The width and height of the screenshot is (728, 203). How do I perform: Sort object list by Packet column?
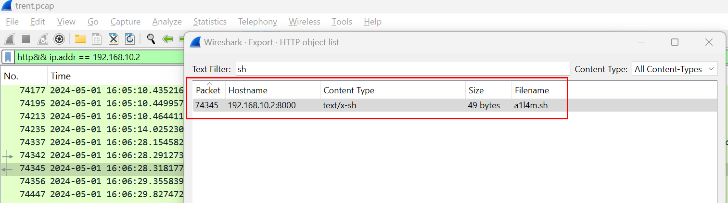(x=208, y=90)
